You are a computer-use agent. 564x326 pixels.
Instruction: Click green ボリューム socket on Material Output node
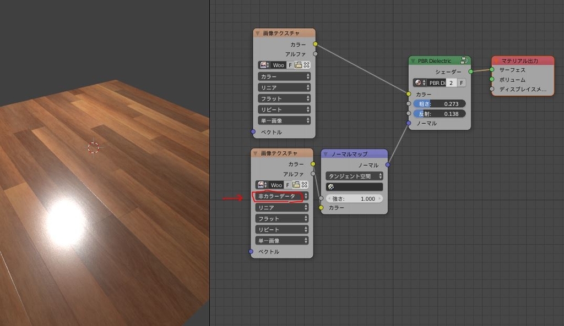492,79
